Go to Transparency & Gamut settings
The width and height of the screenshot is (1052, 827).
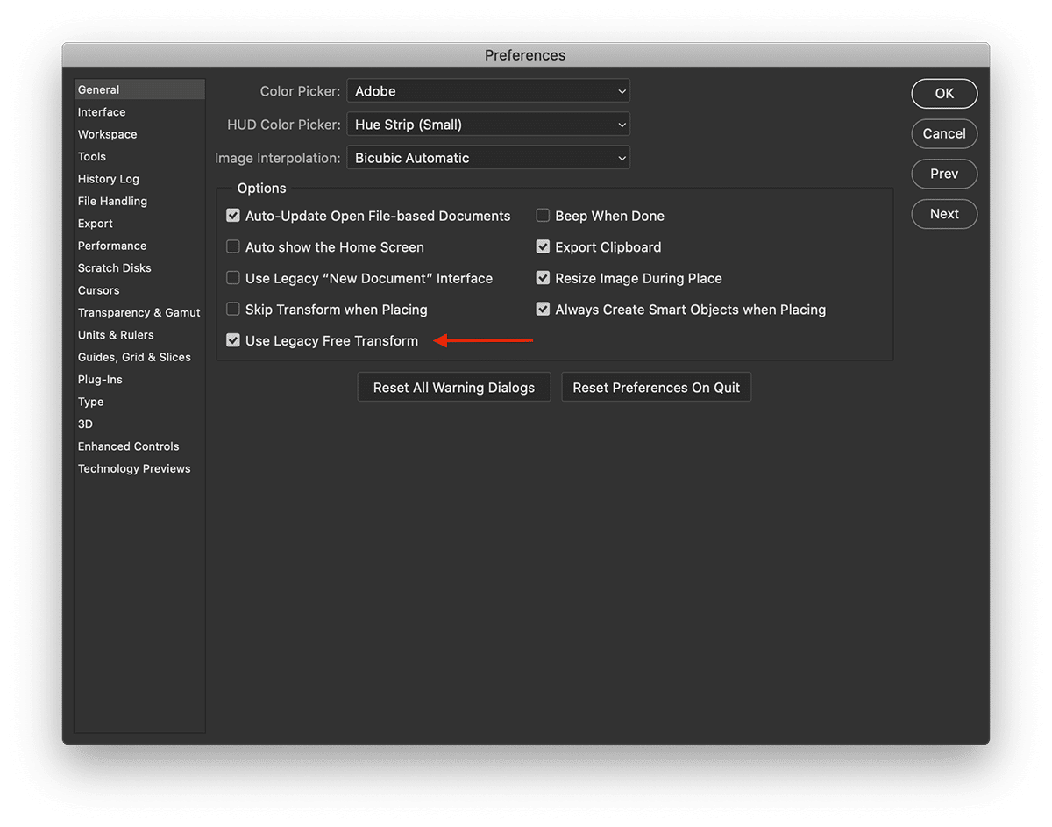[x=140, y=312]
